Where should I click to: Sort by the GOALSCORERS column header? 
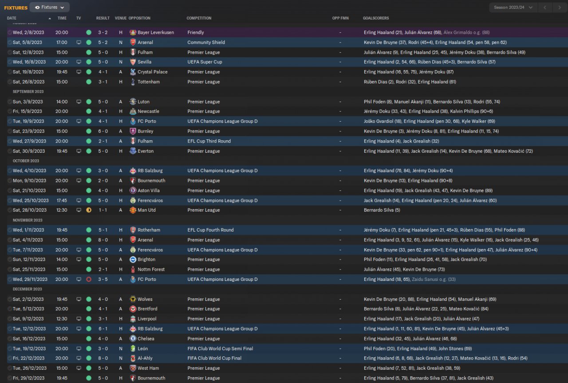(376, 18)
